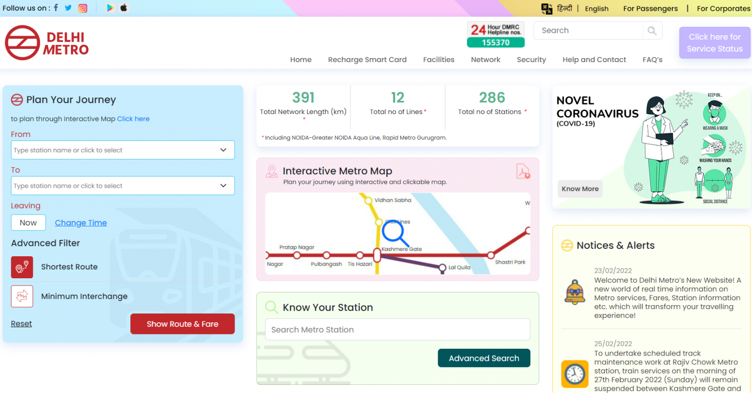The height and width of the screenshot is (402, 752).
Task: Open the Google Play app icon
Action: pyautogui.click(x=110, y=8)
